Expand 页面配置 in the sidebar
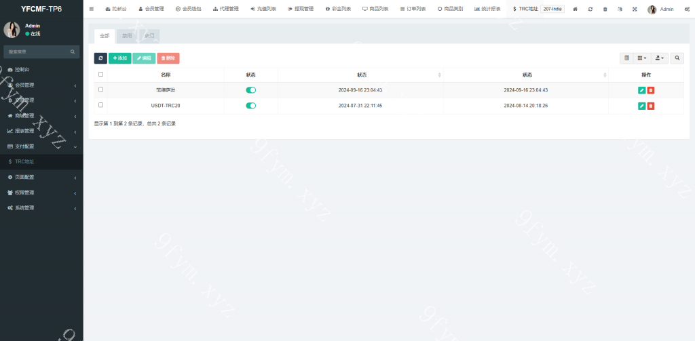Viewport: 695px width, 341px height. (41, 177)
